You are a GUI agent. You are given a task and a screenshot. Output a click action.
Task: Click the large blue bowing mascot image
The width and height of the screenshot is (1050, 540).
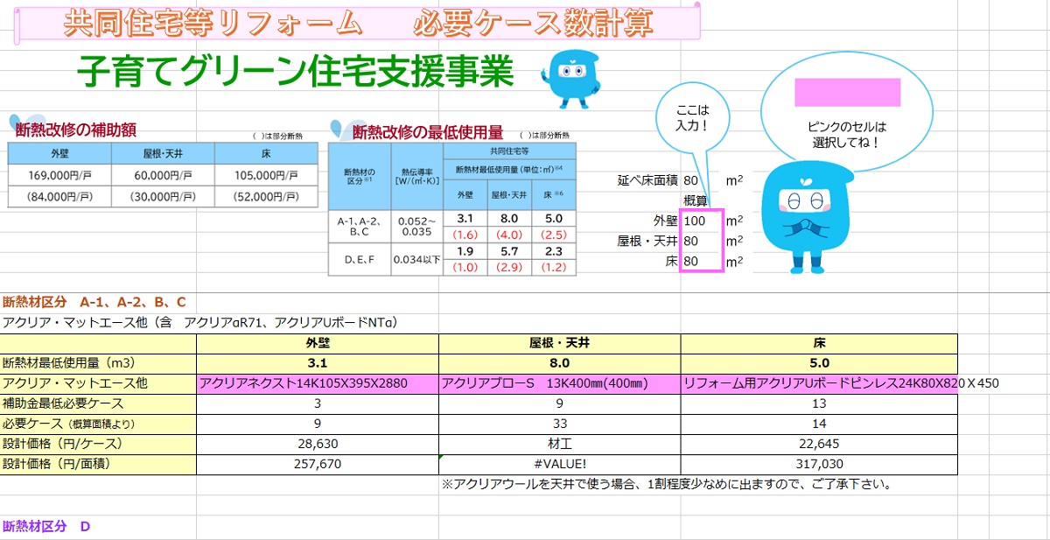[x=805, y=215]
